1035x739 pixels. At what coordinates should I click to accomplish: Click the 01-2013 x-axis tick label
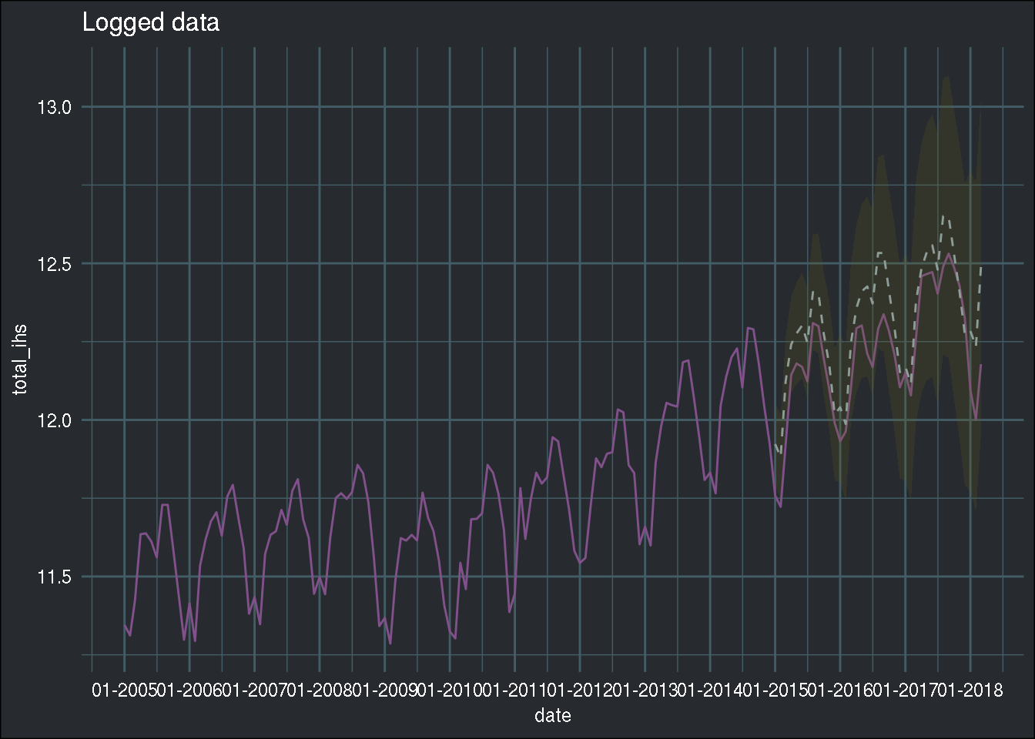pos(645,691)
